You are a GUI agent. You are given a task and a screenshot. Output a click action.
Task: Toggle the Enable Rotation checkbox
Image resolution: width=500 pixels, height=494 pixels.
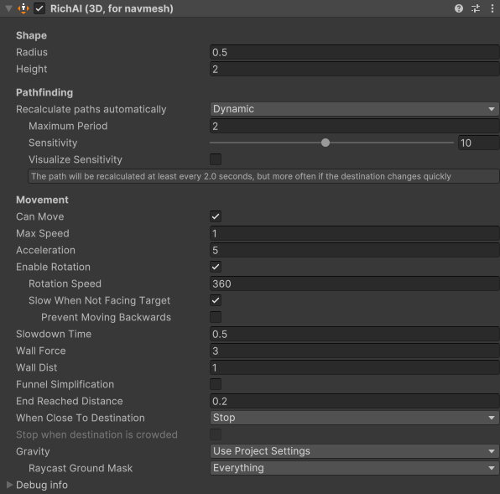point(216,267)
